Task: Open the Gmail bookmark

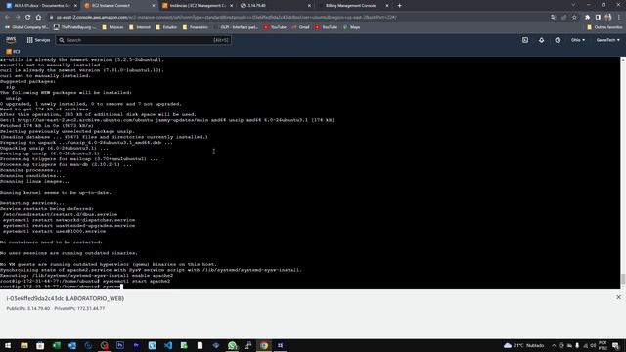Action: pyautogui.click(x=300, y=27)
